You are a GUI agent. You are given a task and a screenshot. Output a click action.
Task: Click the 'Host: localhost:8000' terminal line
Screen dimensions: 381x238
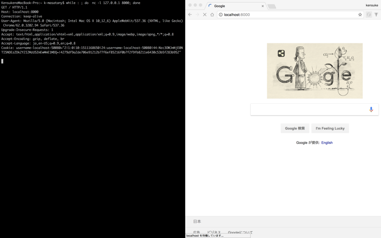coord(20,12)
